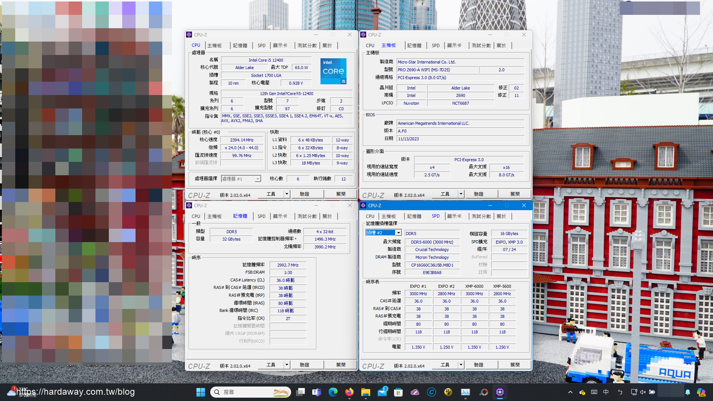Open 測試分數 tab in the top-left CPU-Z window

(x=307, y=45)
